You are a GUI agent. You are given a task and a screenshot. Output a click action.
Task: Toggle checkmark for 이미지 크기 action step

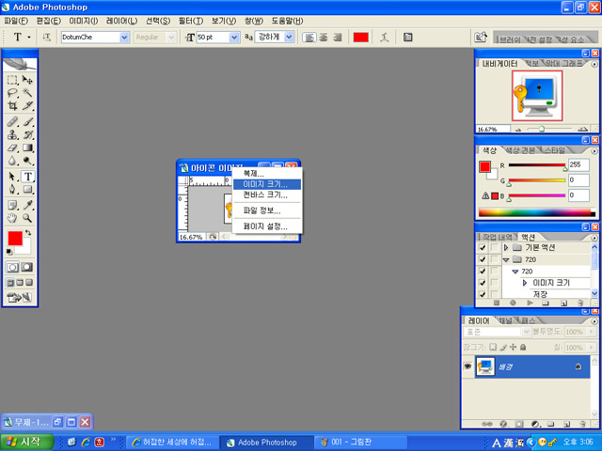pyautogui.click(x=483, y=283)
